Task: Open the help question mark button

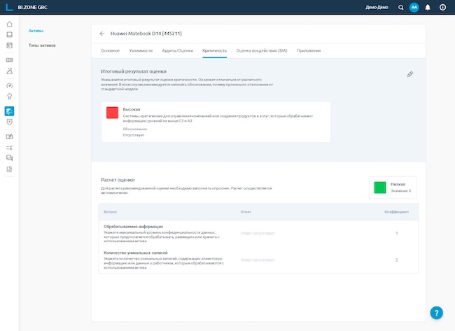Action: click(x=436, y=313)
